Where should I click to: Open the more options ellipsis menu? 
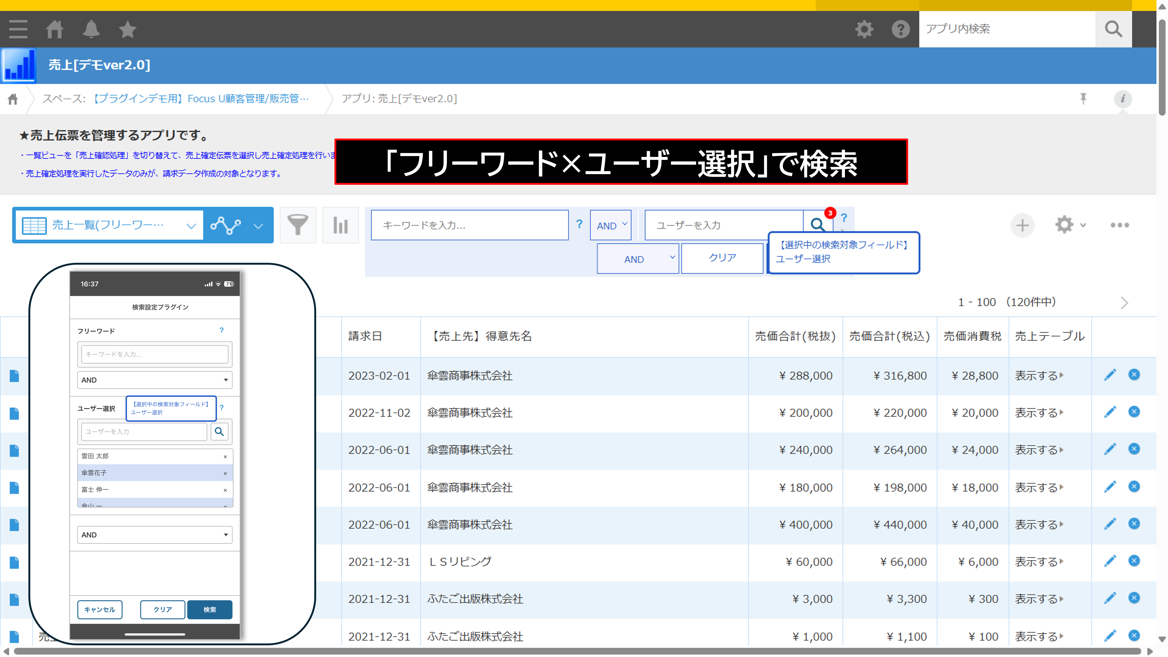1119,225
